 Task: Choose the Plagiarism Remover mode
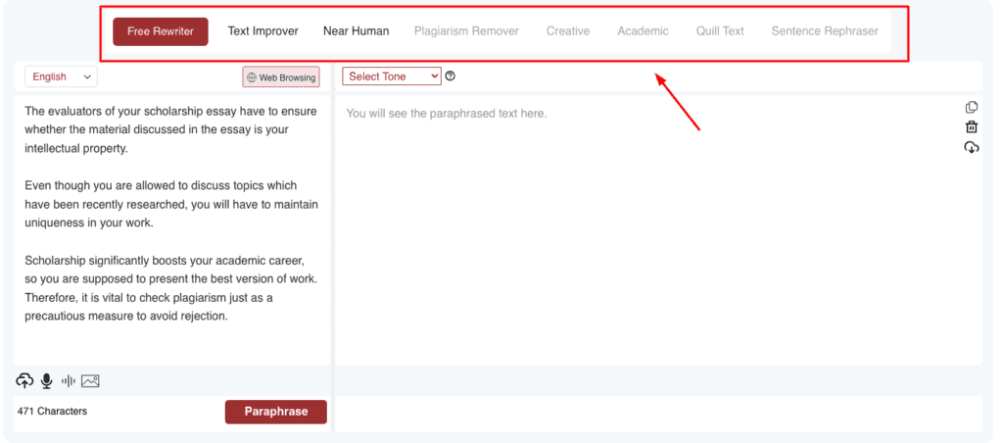tap(466, 31)
